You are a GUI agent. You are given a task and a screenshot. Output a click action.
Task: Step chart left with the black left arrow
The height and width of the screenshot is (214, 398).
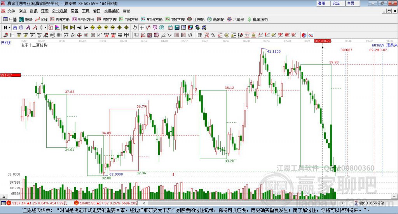pos(79,28)
